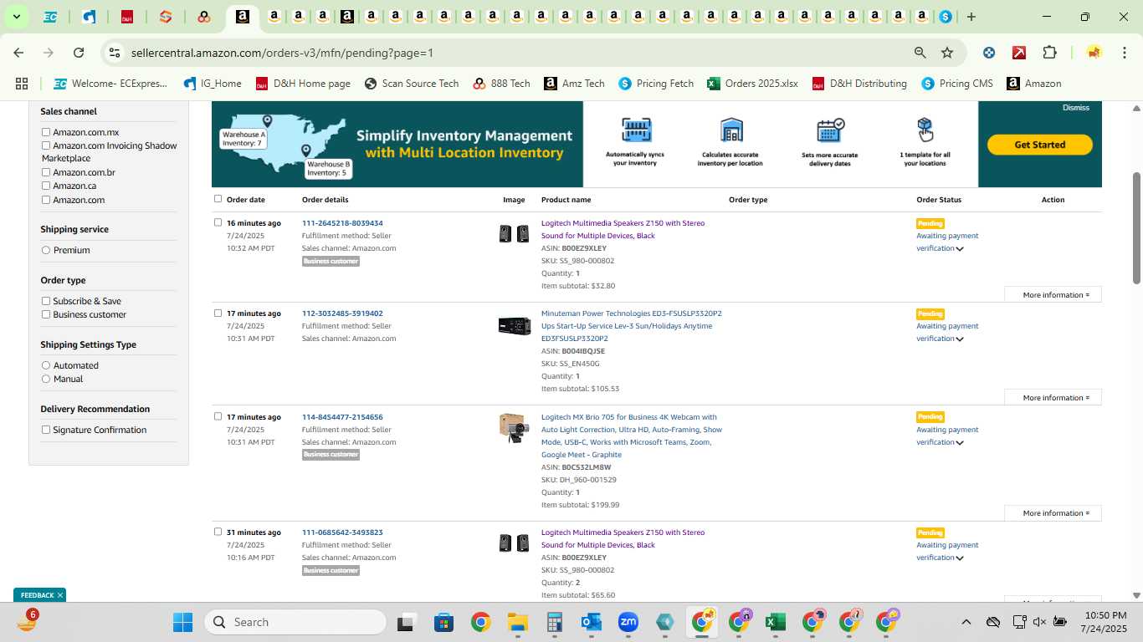The width and height of the screenshot is (1143, 642).
Task: Select order 112-3032485-3919402 checkbox
Action: click(218, 313)
